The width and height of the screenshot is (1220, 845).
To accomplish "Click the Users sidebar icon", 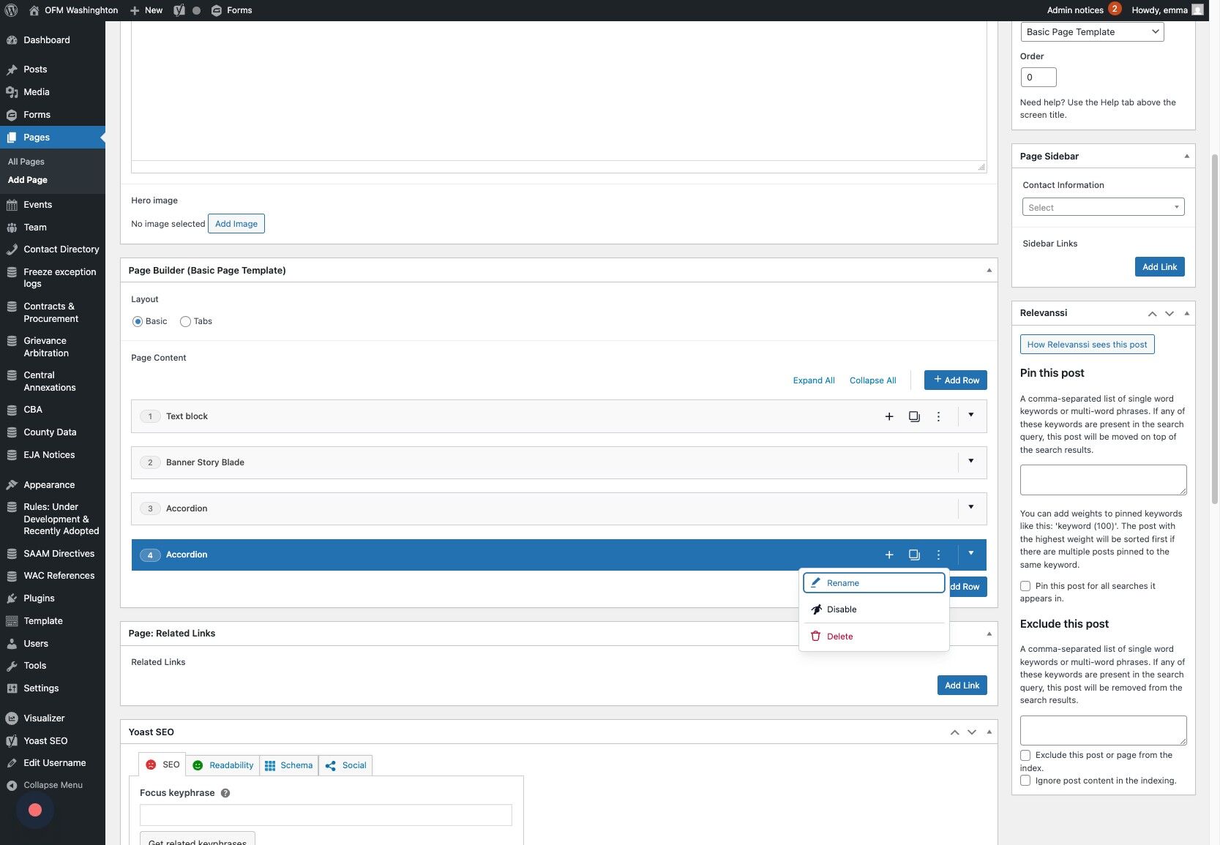I will coord(12,644).
